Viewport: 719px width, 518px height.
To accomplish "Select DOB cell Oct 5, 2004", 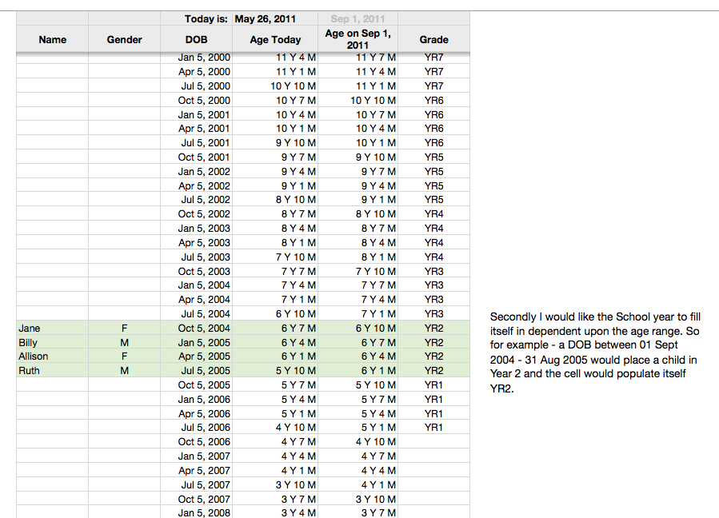I will pos(196,329).
